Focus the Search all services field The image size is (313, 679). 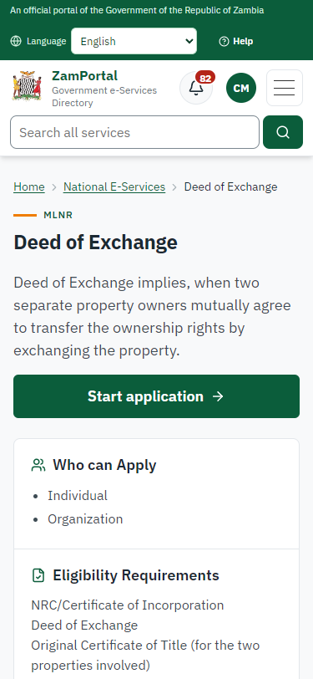[135, 132]
